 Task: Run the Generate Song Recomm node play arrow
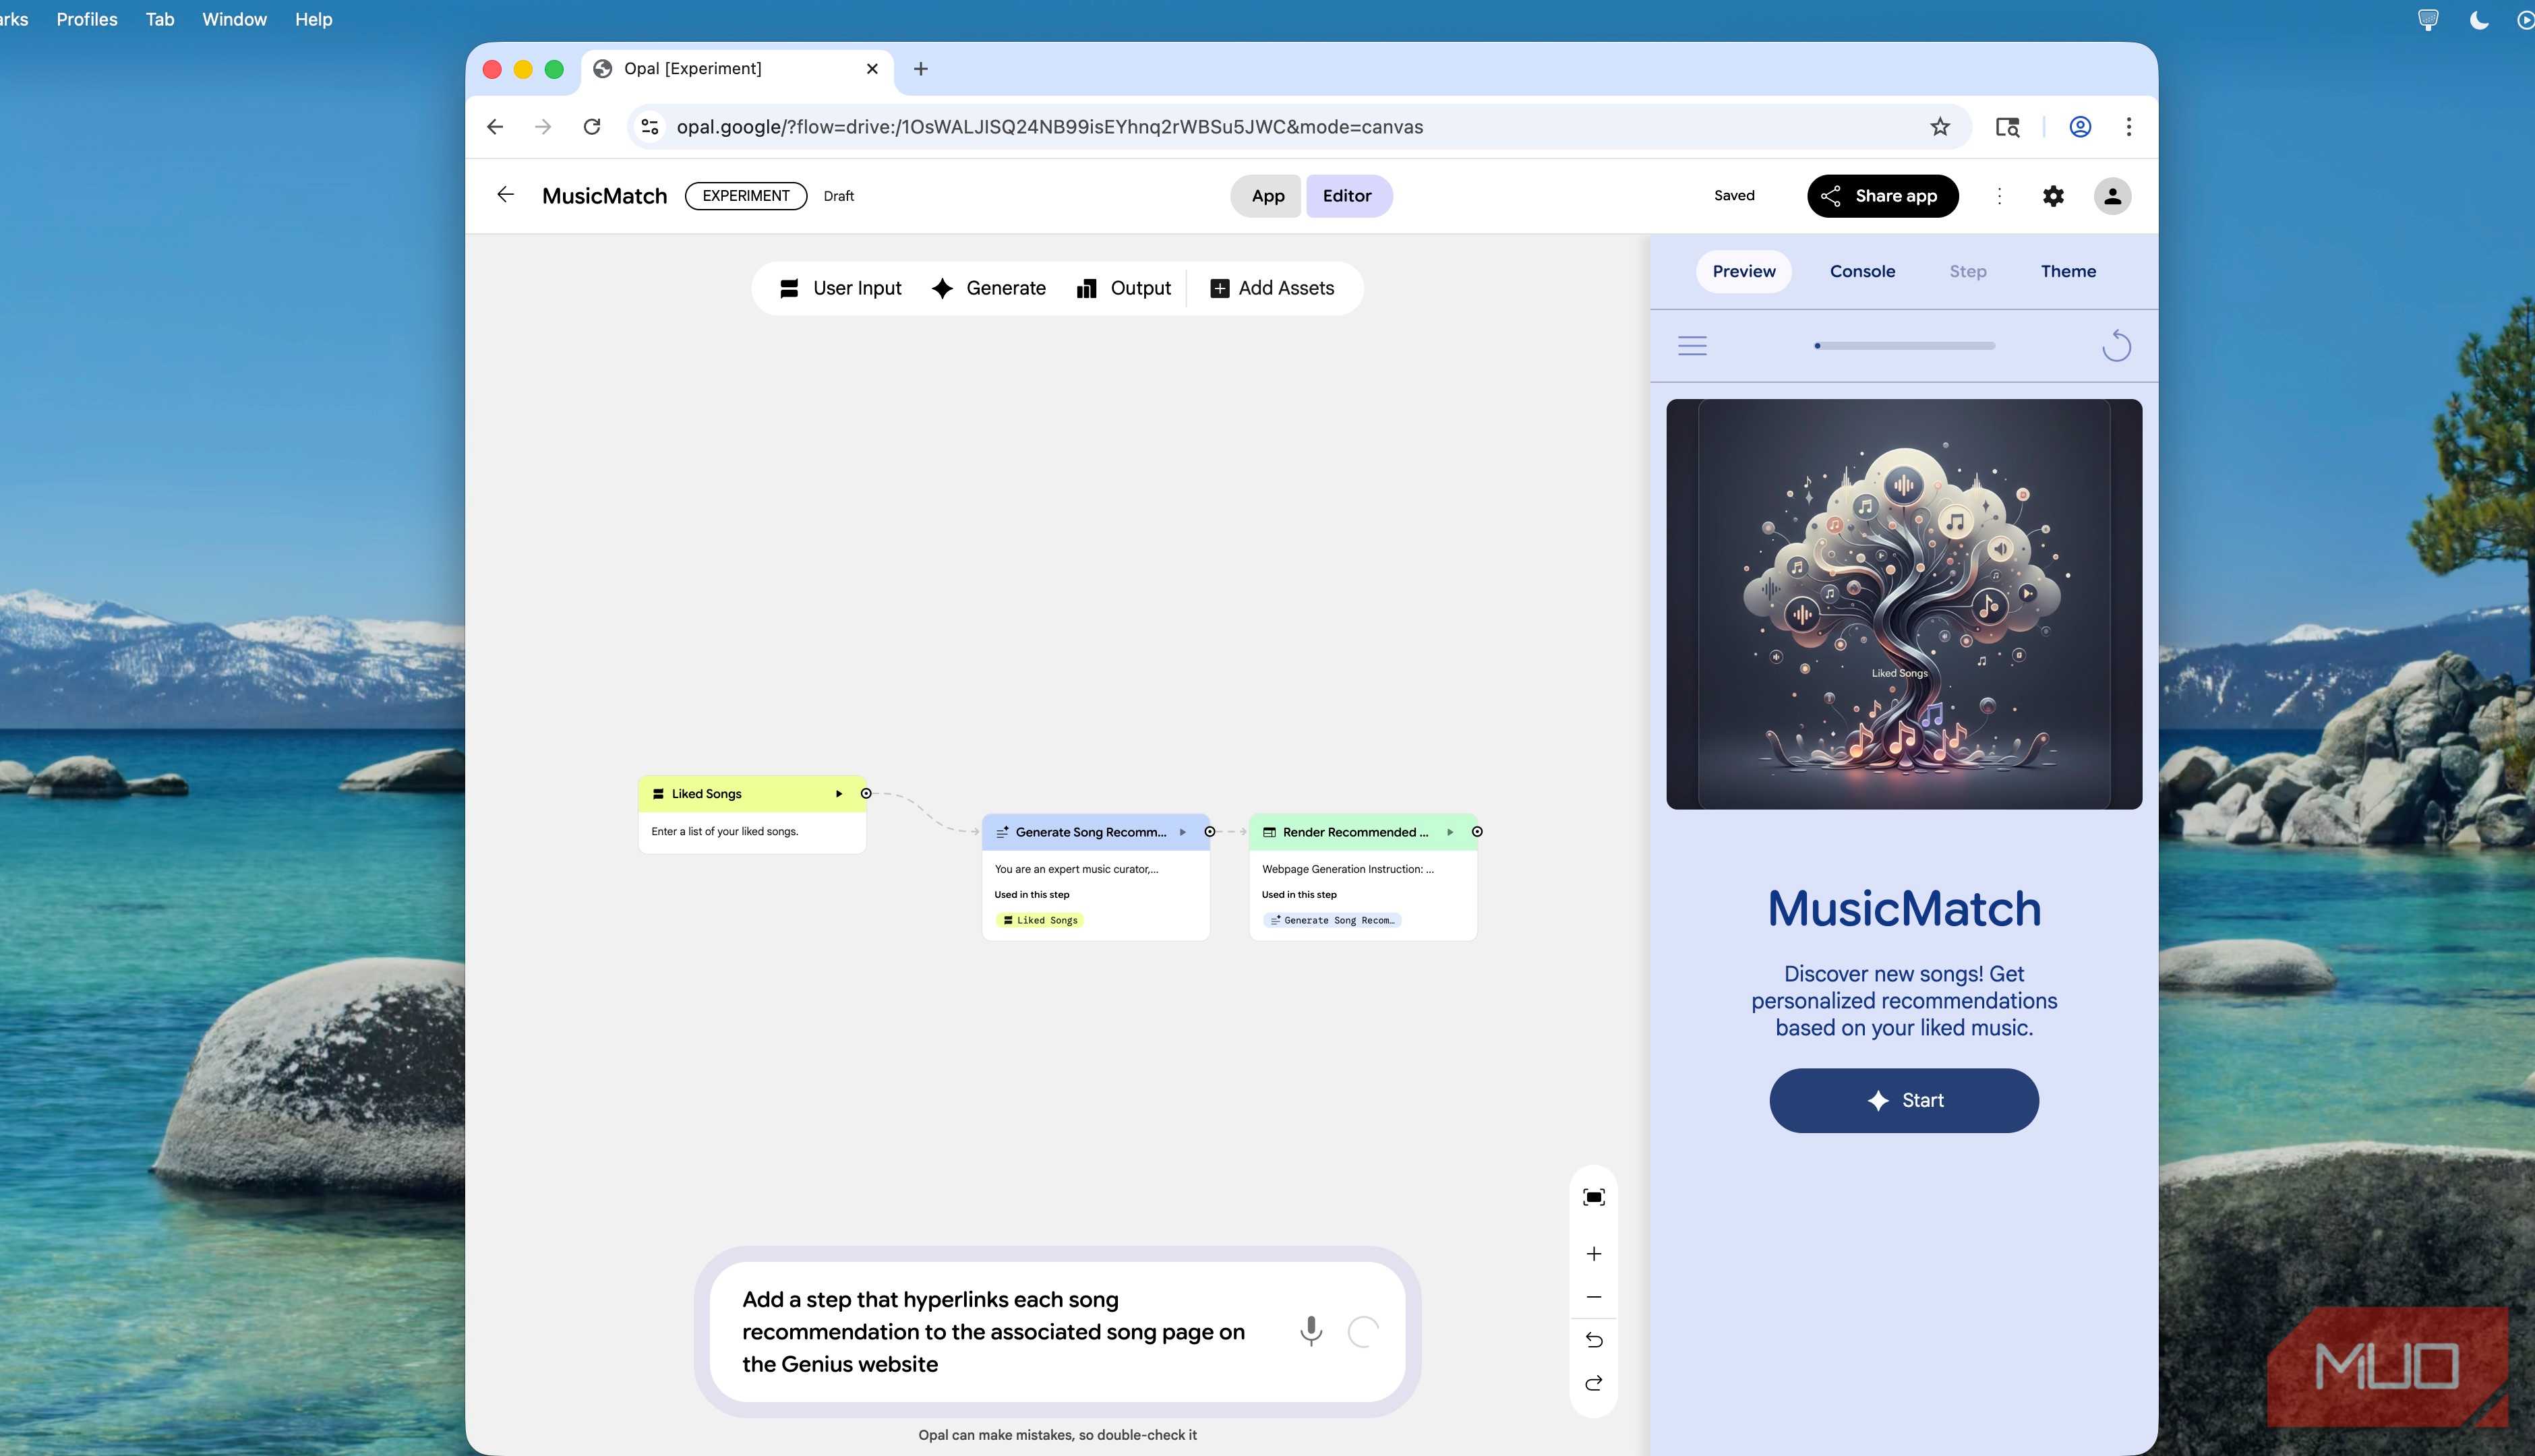coord(1182,832)
